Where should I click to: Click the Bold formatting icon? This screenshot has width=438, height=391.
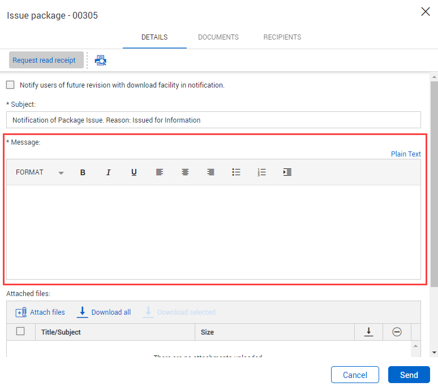click(x=83, y=172)
